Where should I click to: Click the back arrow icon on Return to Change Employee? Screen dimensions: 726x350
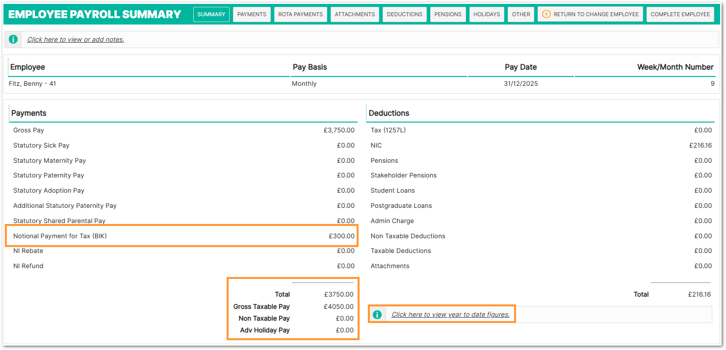(546, 14)
